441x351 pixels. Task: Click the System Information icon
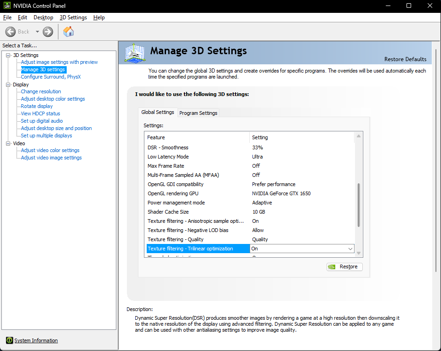[x=9, y=340]
